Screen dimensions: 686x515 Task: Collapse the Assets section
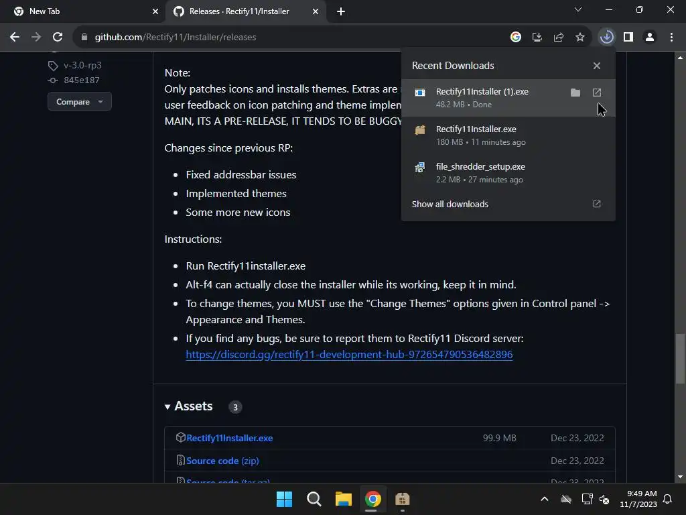coord(188,406)
